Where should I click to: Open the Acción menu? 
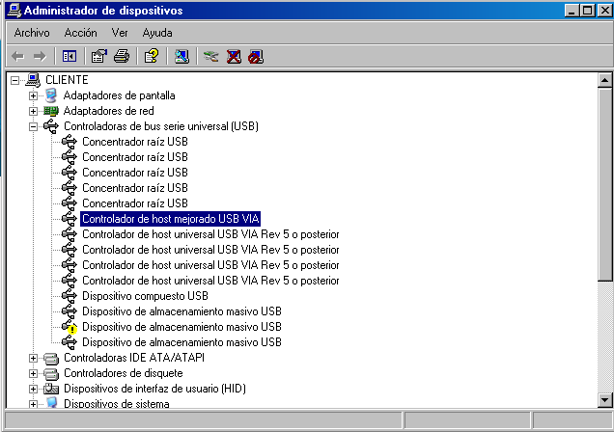point(80,33)
